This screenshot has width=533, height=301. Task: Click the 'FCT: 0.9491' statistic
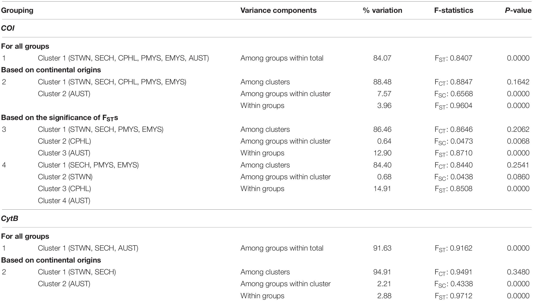[454, 272]
